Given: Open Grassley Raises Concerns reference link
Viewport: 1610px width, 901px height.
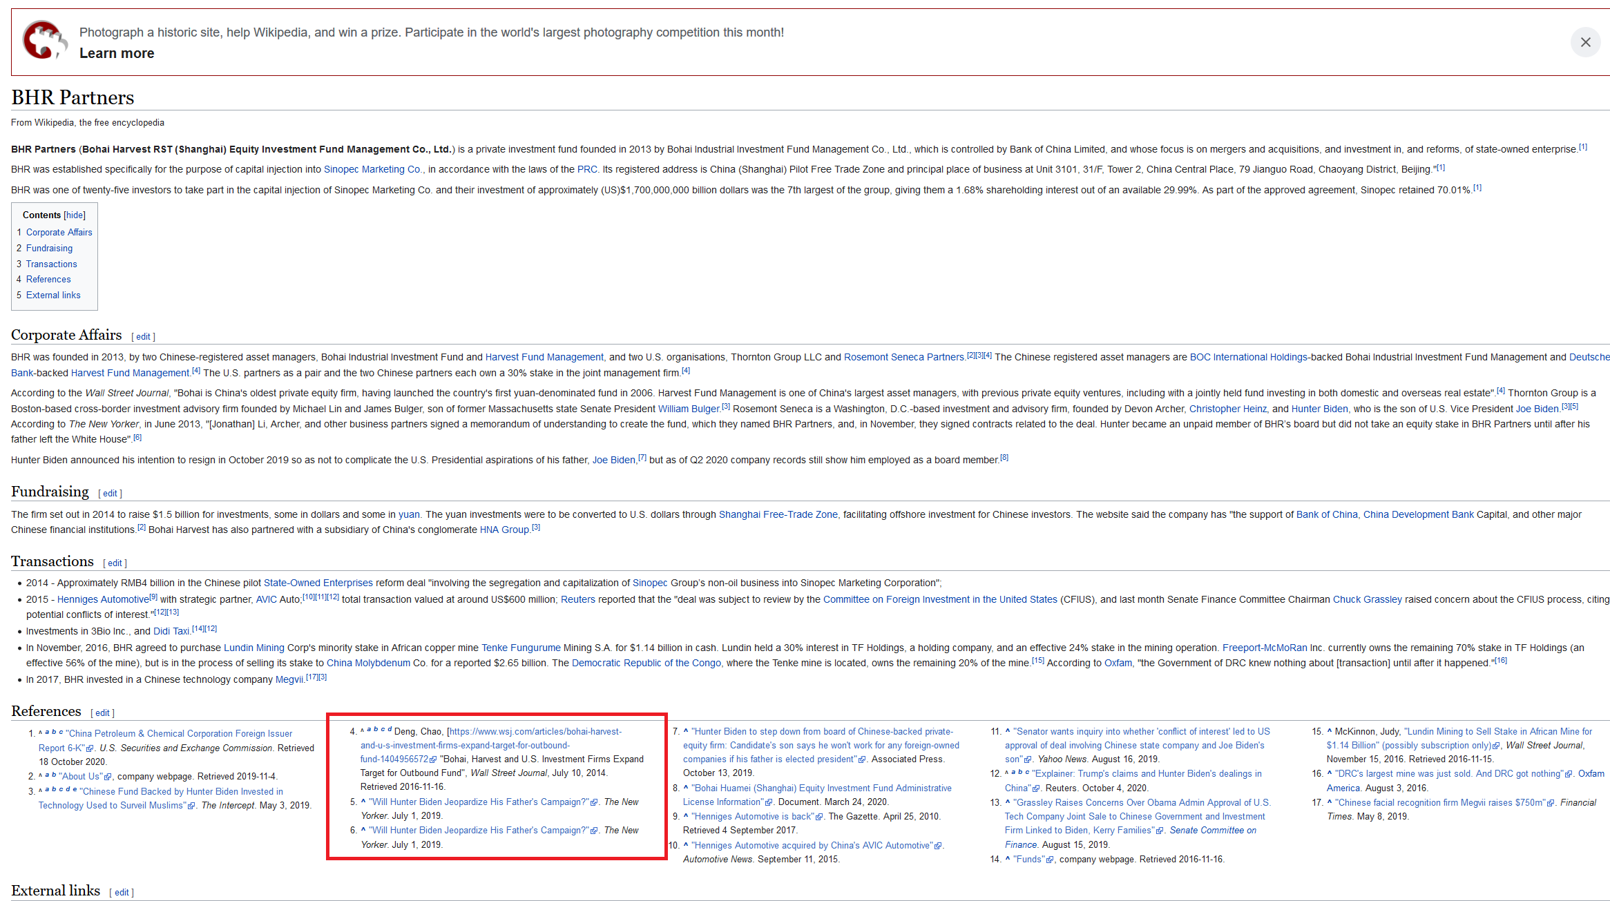Looking at the screenshot, I should point(1138,817).
